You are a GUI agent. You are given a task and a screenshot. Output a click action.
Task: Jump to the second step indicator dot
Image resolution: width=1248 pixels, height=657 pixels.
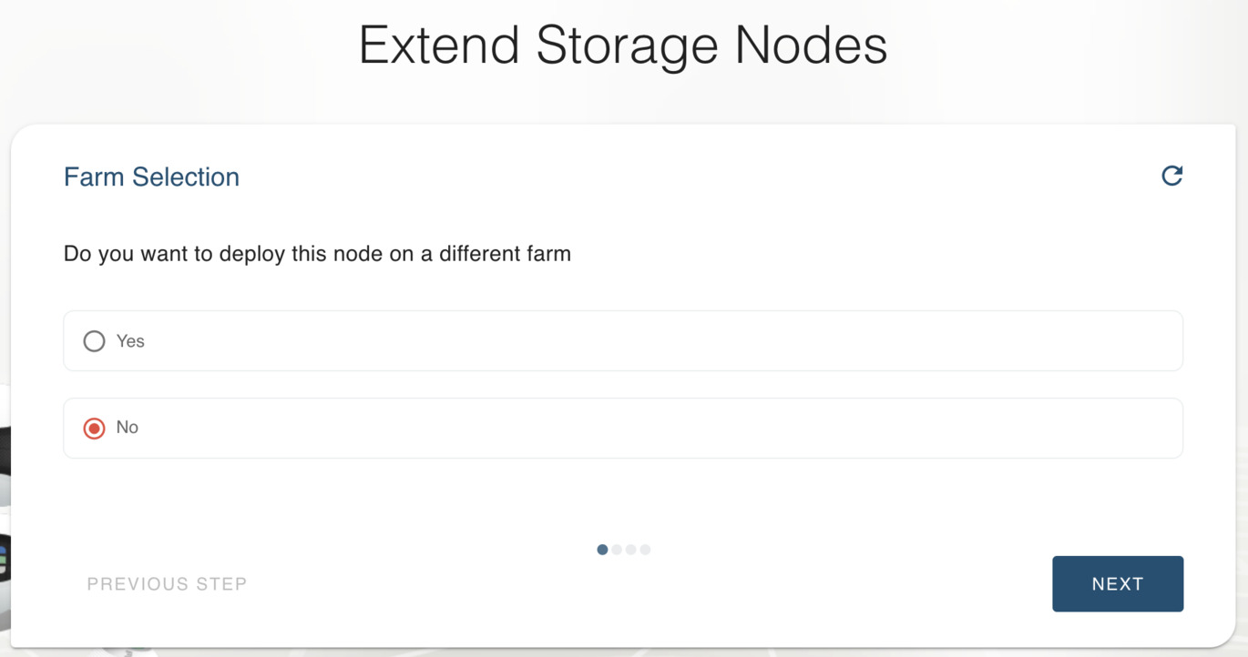(617, 550)
